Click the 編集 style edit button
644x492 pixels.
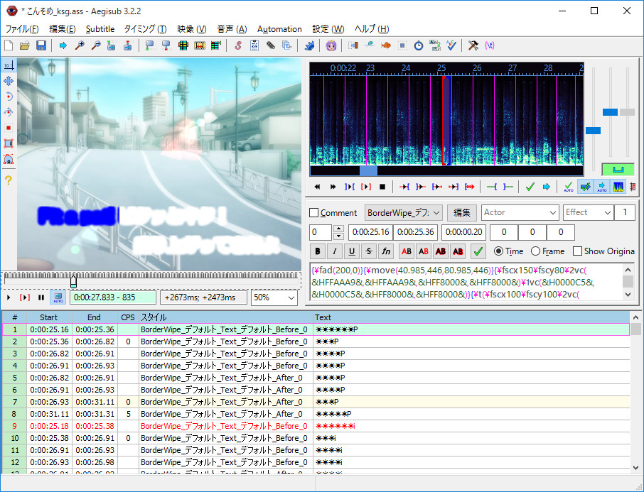pos(461,212)
